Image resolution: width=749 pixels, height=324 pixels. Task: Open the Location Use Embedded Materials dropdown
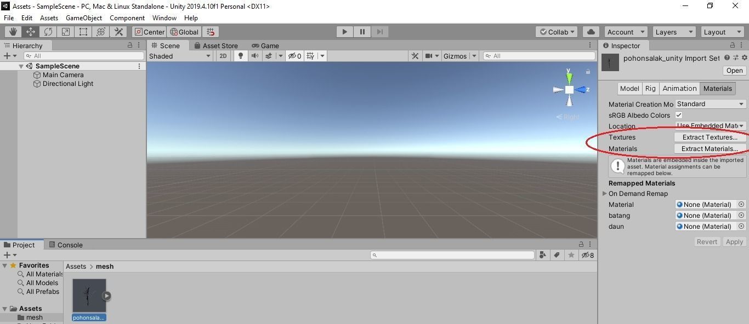711,126
